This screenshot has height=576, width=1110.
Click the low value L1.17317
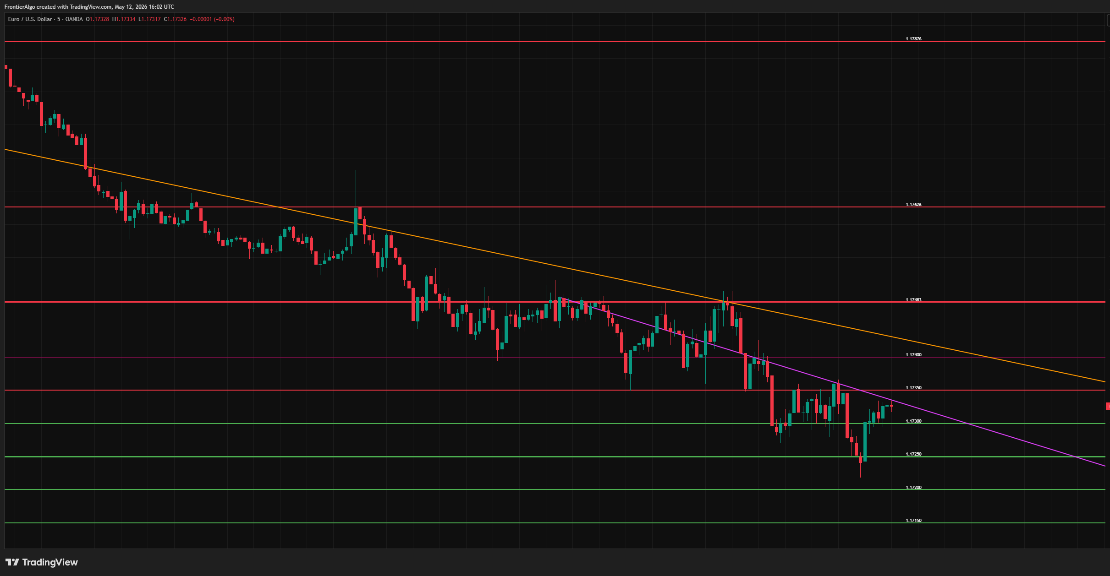(x=149, y=19)
